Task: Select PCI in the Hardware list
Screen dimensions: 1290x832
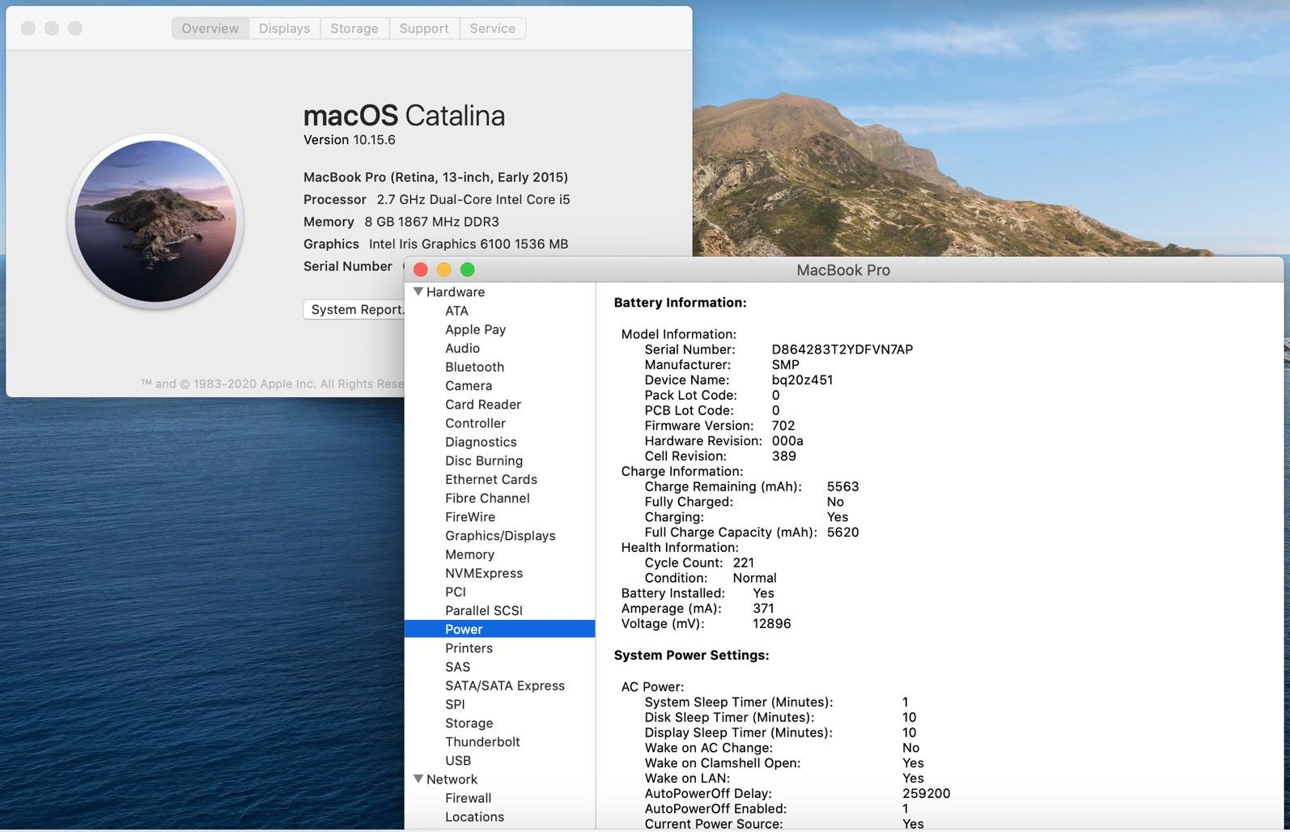Action: coord(456,592)
